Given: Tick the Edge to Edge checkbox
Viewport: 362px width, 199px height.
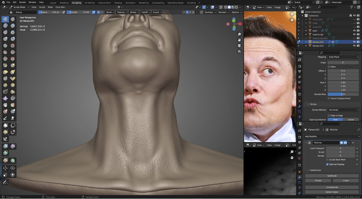Looking at the screenshot, I should coord(329,115).
